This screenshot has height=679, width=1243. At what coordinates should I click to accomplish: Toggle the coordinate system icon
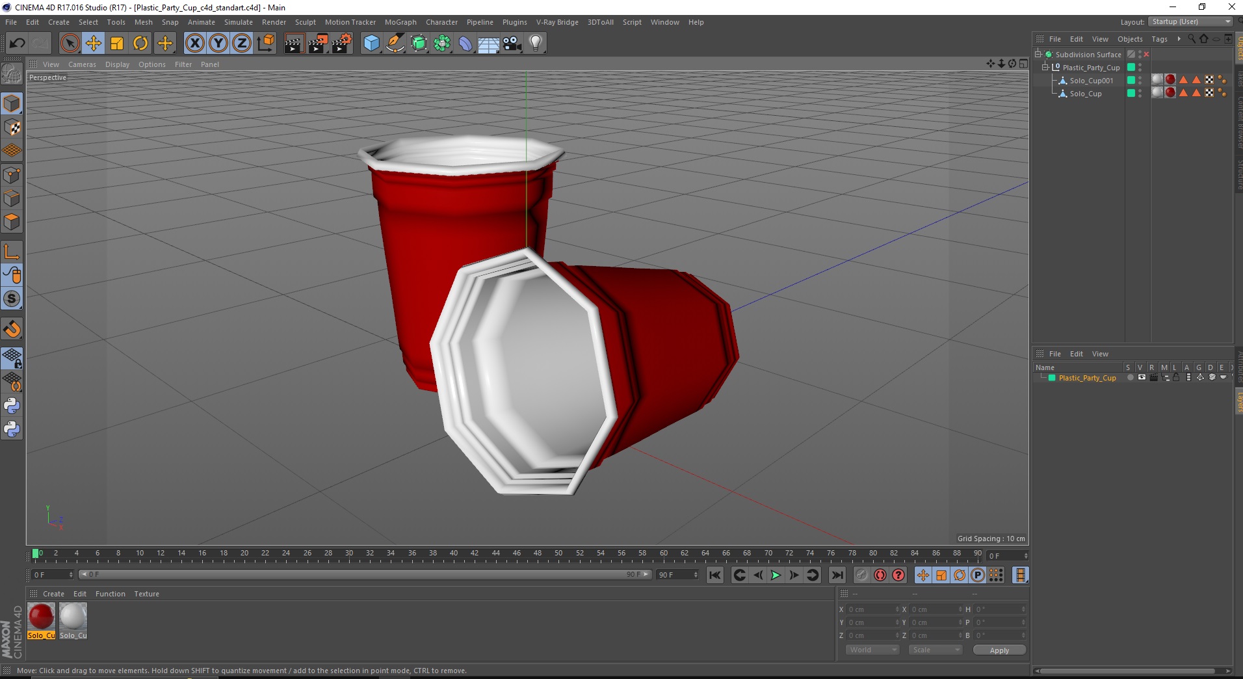[x=265, y=44]
